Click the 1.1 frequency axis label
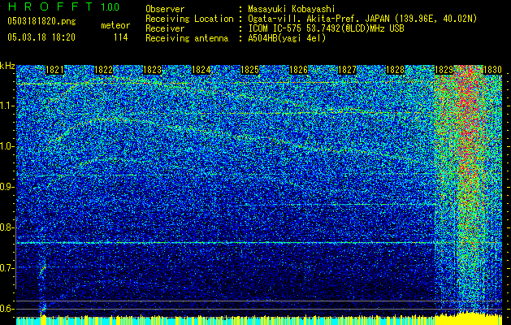Screen dimensions: 511x325 coord(7,106)
